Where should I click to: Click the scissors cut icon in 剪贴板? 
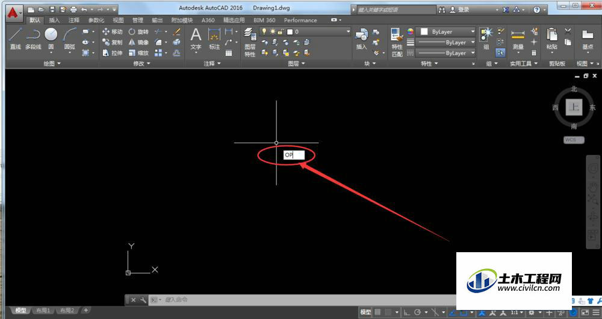click(x=568, y=32)
